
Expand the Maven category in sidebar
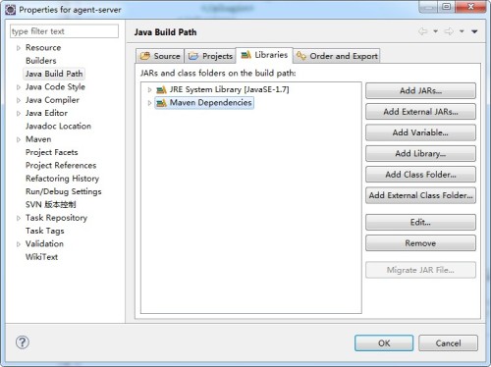19,139
